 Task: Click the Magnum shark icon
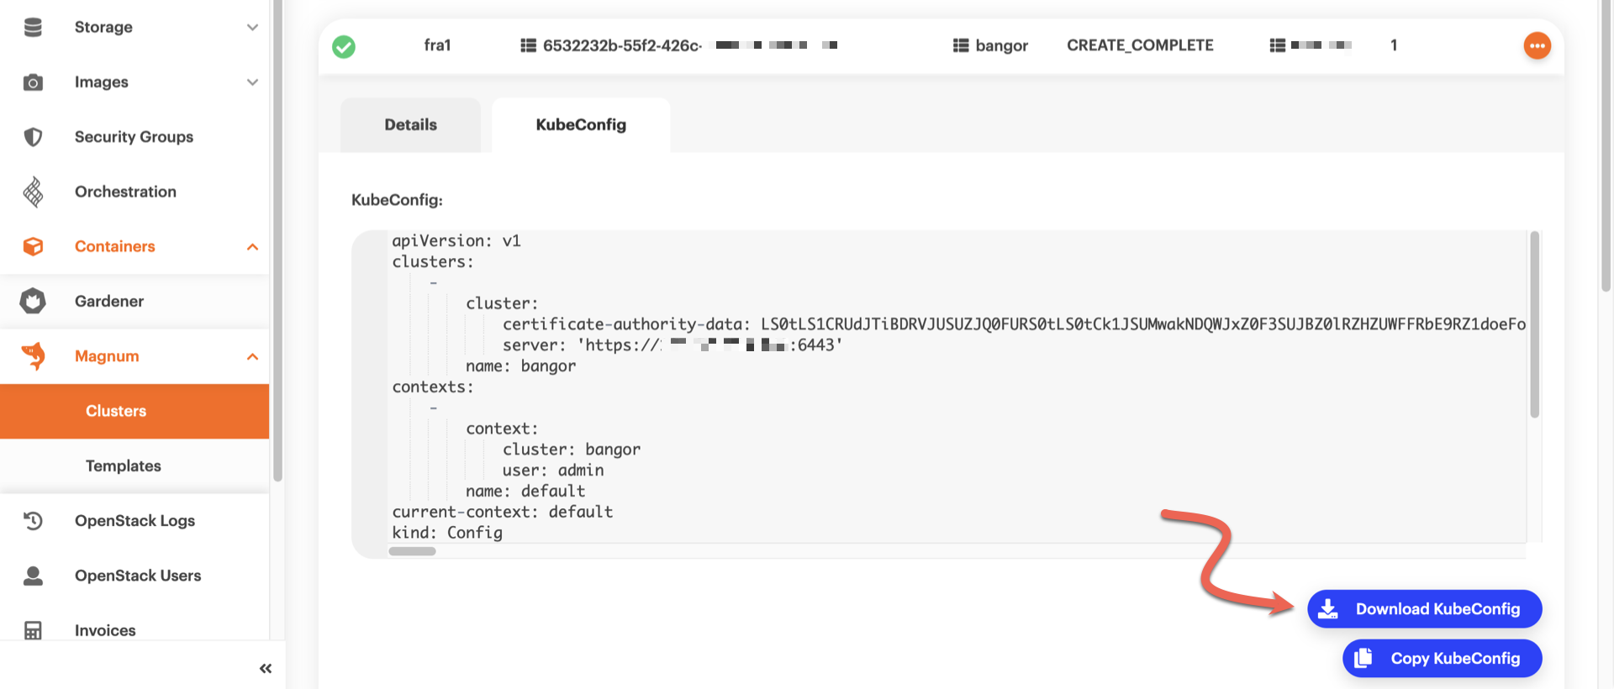pos(33,356)
